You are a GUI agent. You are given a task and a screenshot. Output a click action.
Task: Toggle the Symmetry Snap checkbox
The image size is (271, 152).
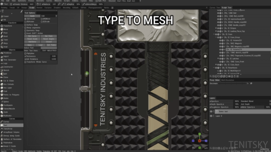pyautogui.click(x=25, y=30)
